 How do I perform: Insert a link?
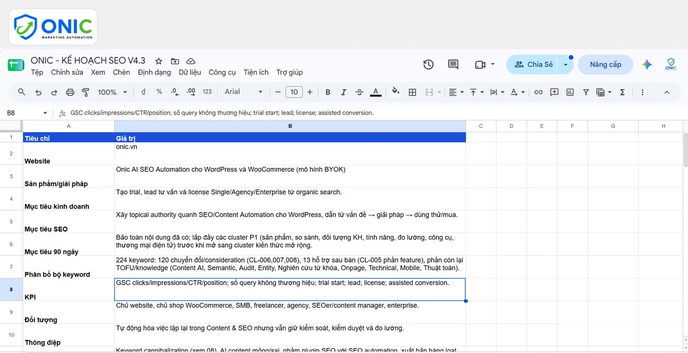point(538,92)
